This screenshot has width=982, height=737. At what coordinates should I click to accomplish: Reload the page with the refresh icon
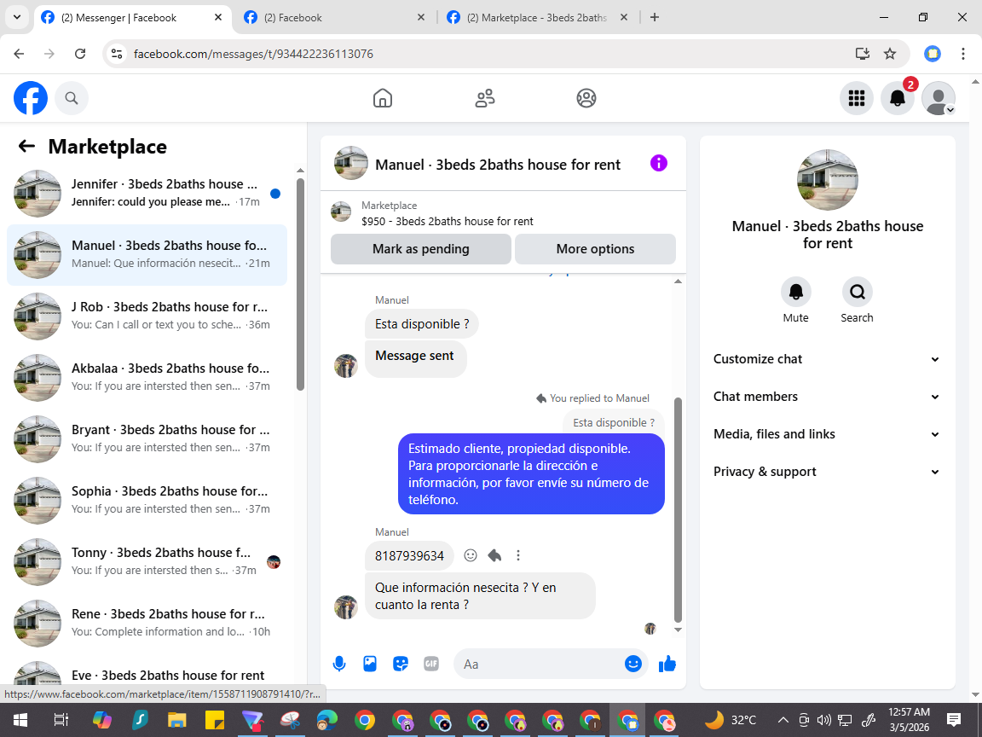[80, 54]
